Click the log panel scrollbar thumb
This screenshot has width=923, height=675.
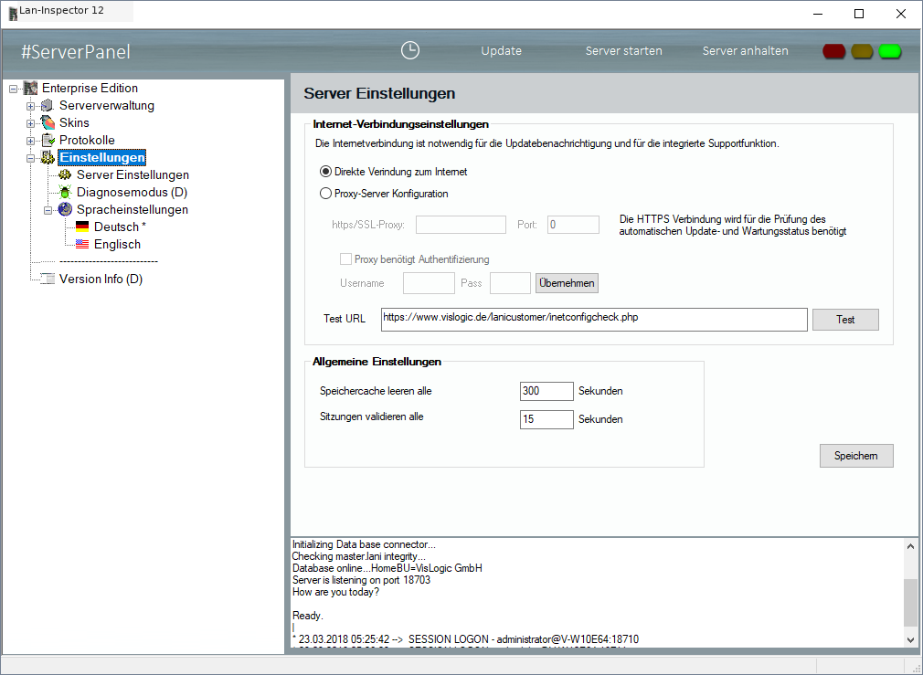click(x=910, y=603)
